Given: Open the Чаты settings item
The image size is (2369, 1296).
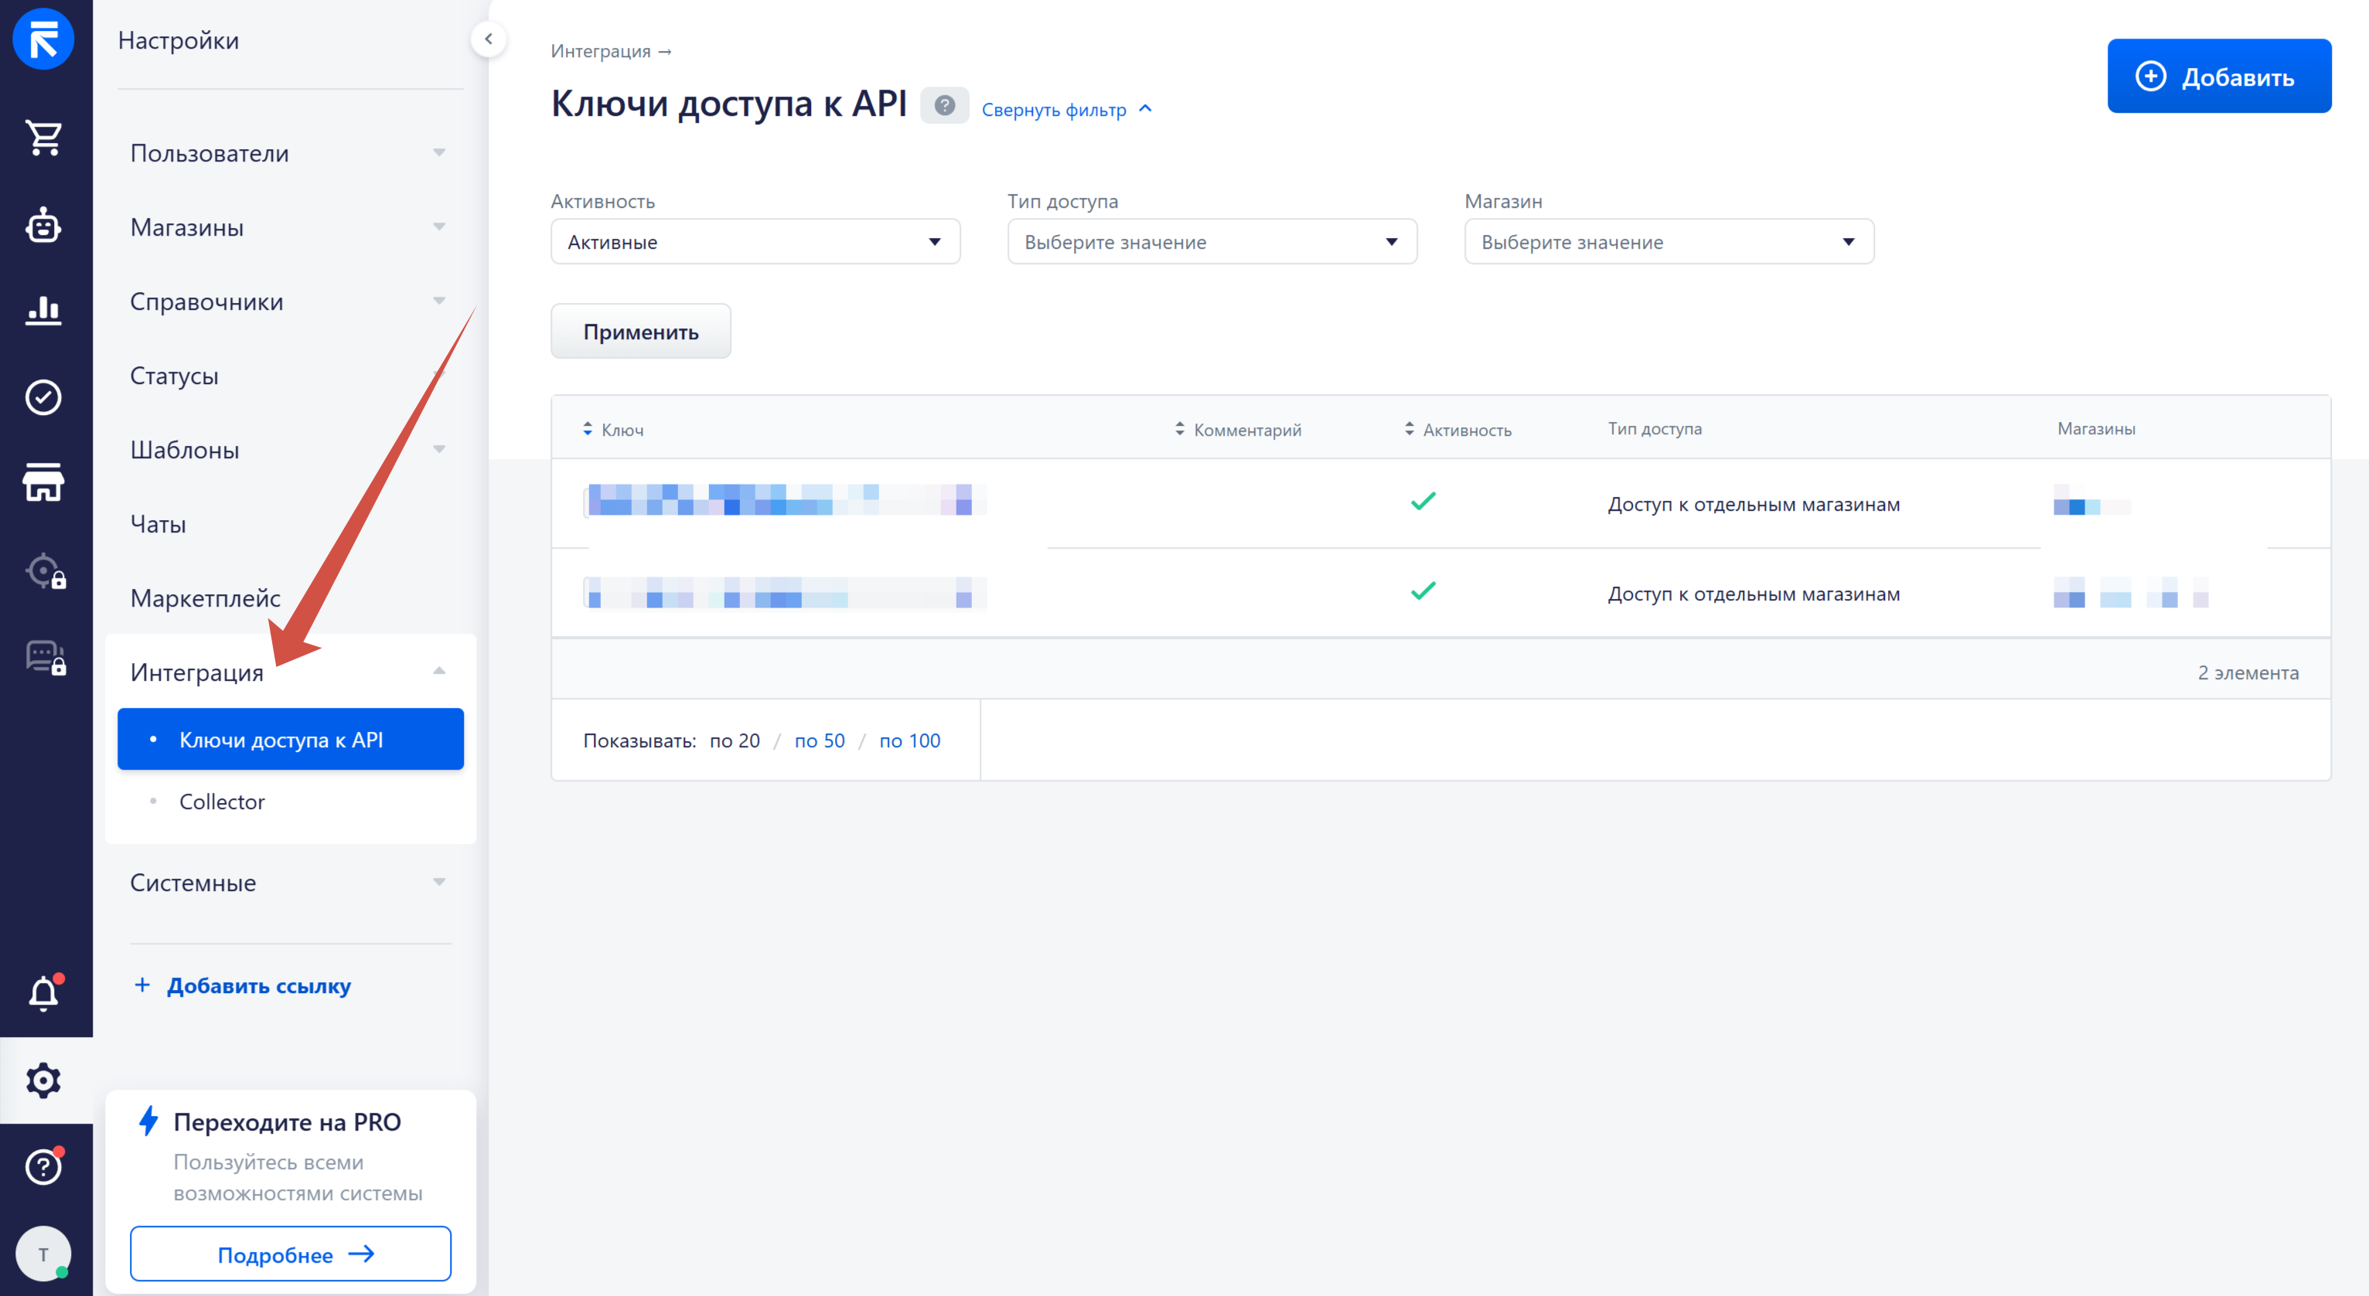Looking at the screenshot, I should point(159,524).
